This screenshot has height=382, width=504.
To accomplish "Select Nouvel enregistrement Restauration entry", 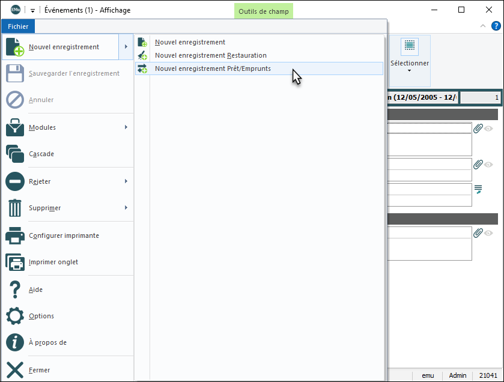I will click(x=210, y=55).
